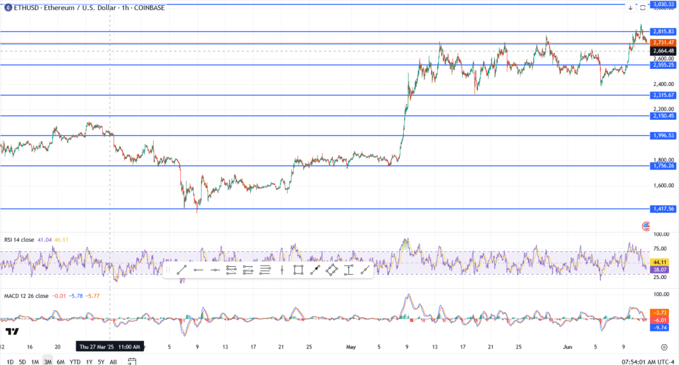679x365 pixels.
Task: Switch to the 1D time range
Action: click(x=10, y=362)
